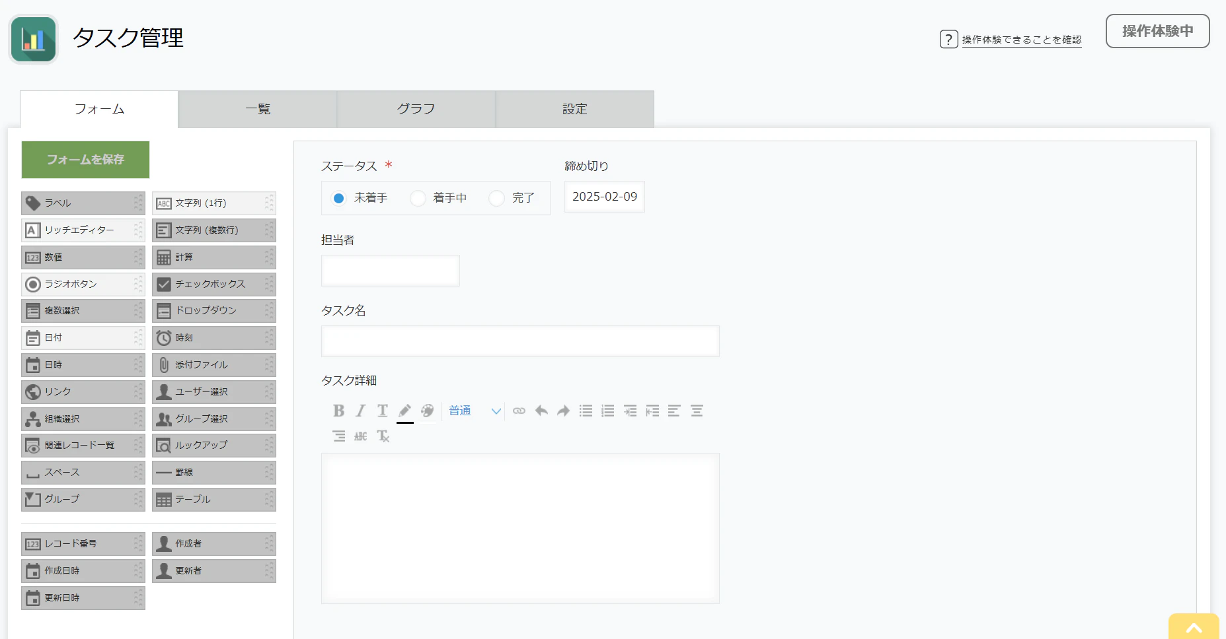Select the 関連レコード一覧 field
The image size is (1226, 639).
(x=83, y=446)
